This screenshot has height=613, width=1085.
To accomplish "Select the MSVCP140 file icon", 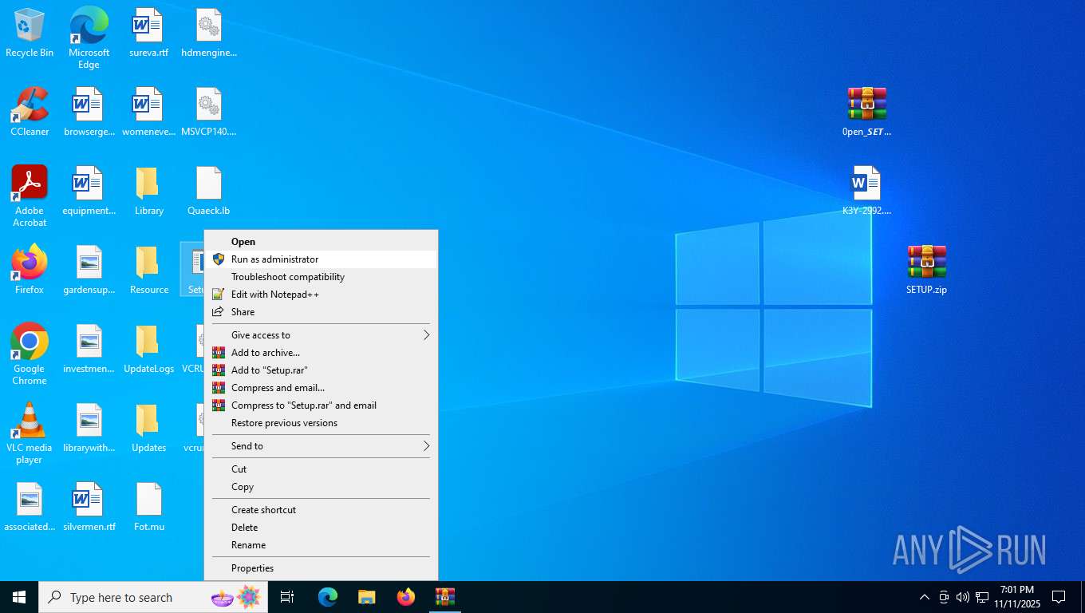I will tap(209, 112).
